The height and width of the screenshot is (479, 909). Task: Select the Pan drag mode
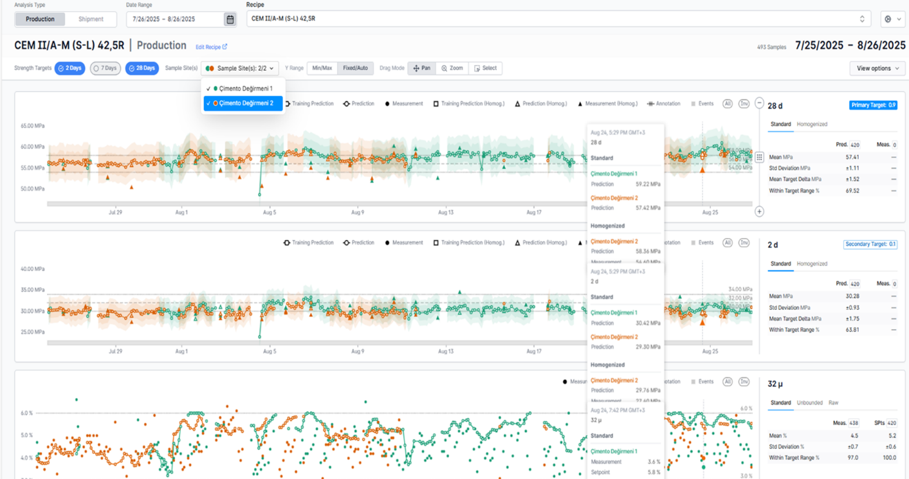[422, 68]
